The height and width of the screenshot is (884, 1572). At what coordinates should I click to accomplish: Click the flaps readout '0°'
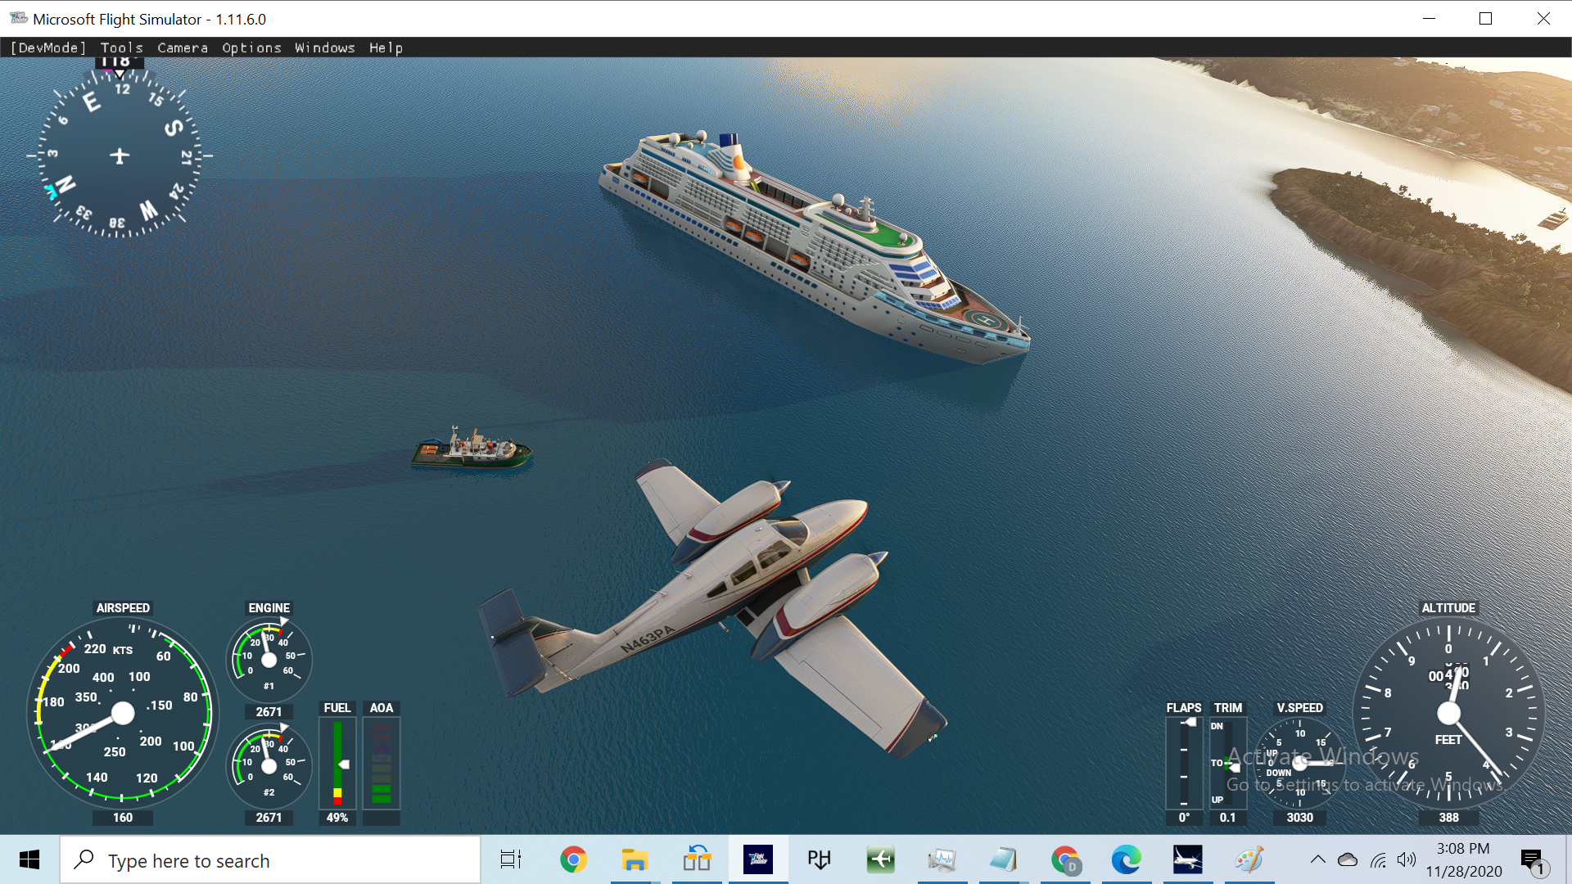(x=1184, y=818)
